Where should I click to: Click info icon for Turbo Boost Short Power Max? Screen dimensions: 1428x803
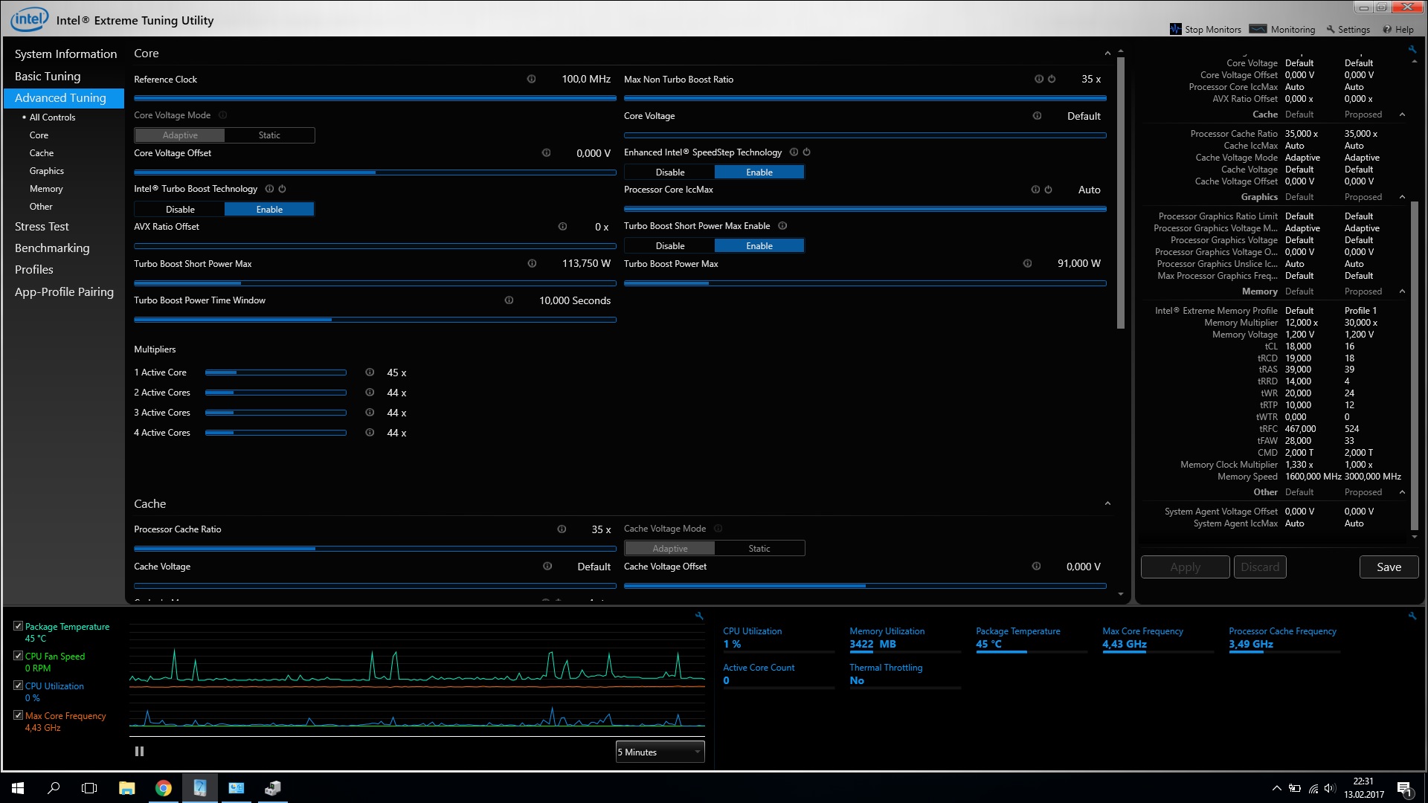532,263
